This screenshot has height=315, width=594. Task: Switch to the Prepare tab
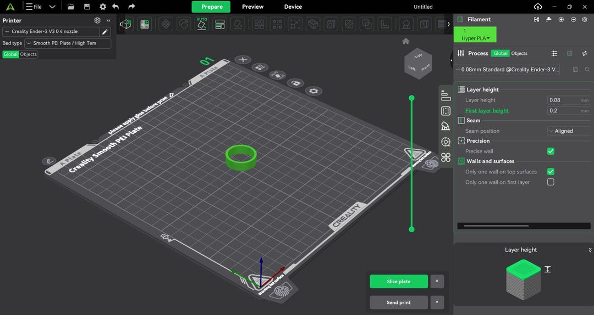click(x=212, y=7)
